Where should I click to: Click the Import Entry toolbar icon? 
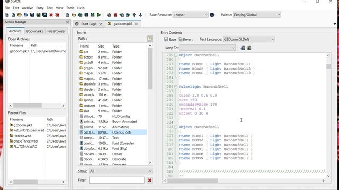[x=121, y=15]
